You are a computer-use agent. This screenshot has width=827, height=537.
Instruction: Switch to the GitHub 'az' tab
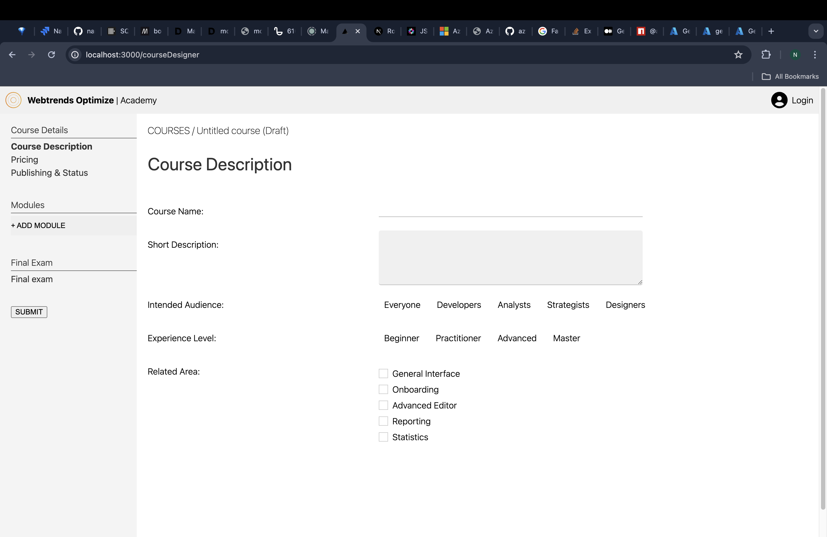[x=516, y=31]
